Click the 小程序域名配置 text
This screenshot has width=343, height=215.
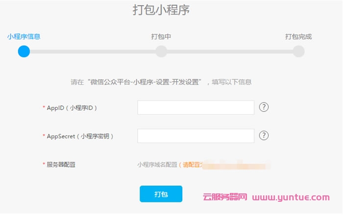pyautogui.click(x=157, y=165)
